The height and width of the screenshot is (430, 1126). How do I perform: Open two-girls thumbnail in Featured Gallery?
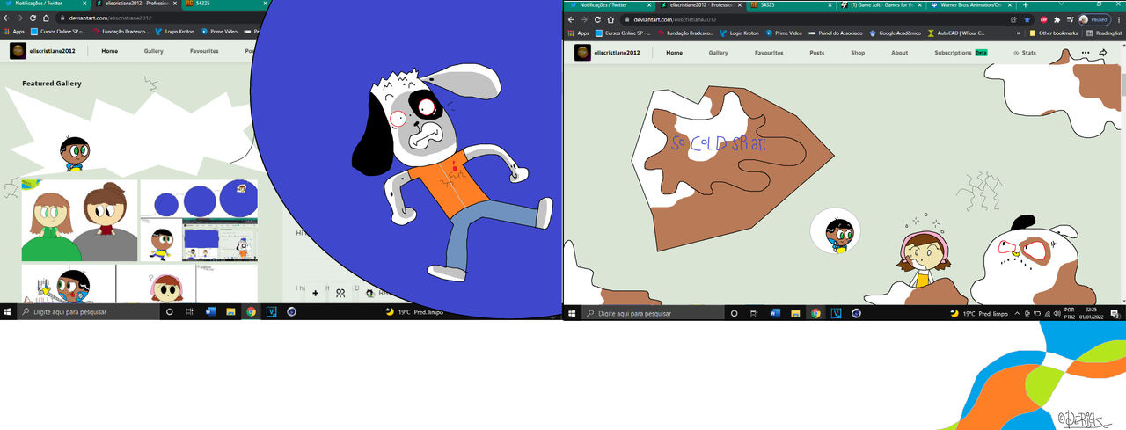[79, 221]
